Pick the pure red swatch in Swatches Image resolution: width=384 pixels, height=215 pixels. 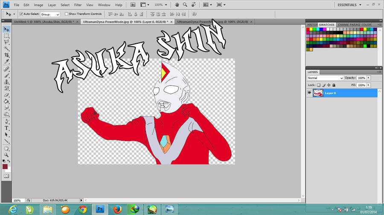(x=308, y=29)
